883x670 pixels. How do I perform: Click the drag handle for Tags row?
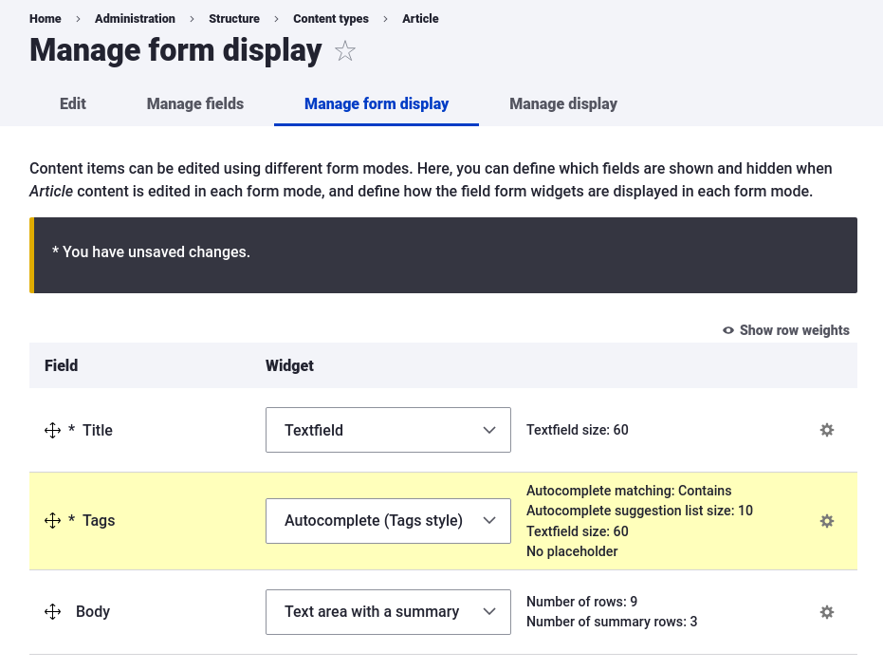(53, 521)
